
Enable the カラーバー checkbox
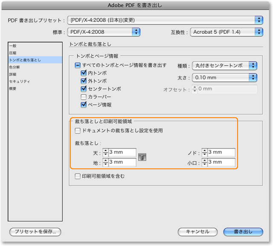[84, 97]
